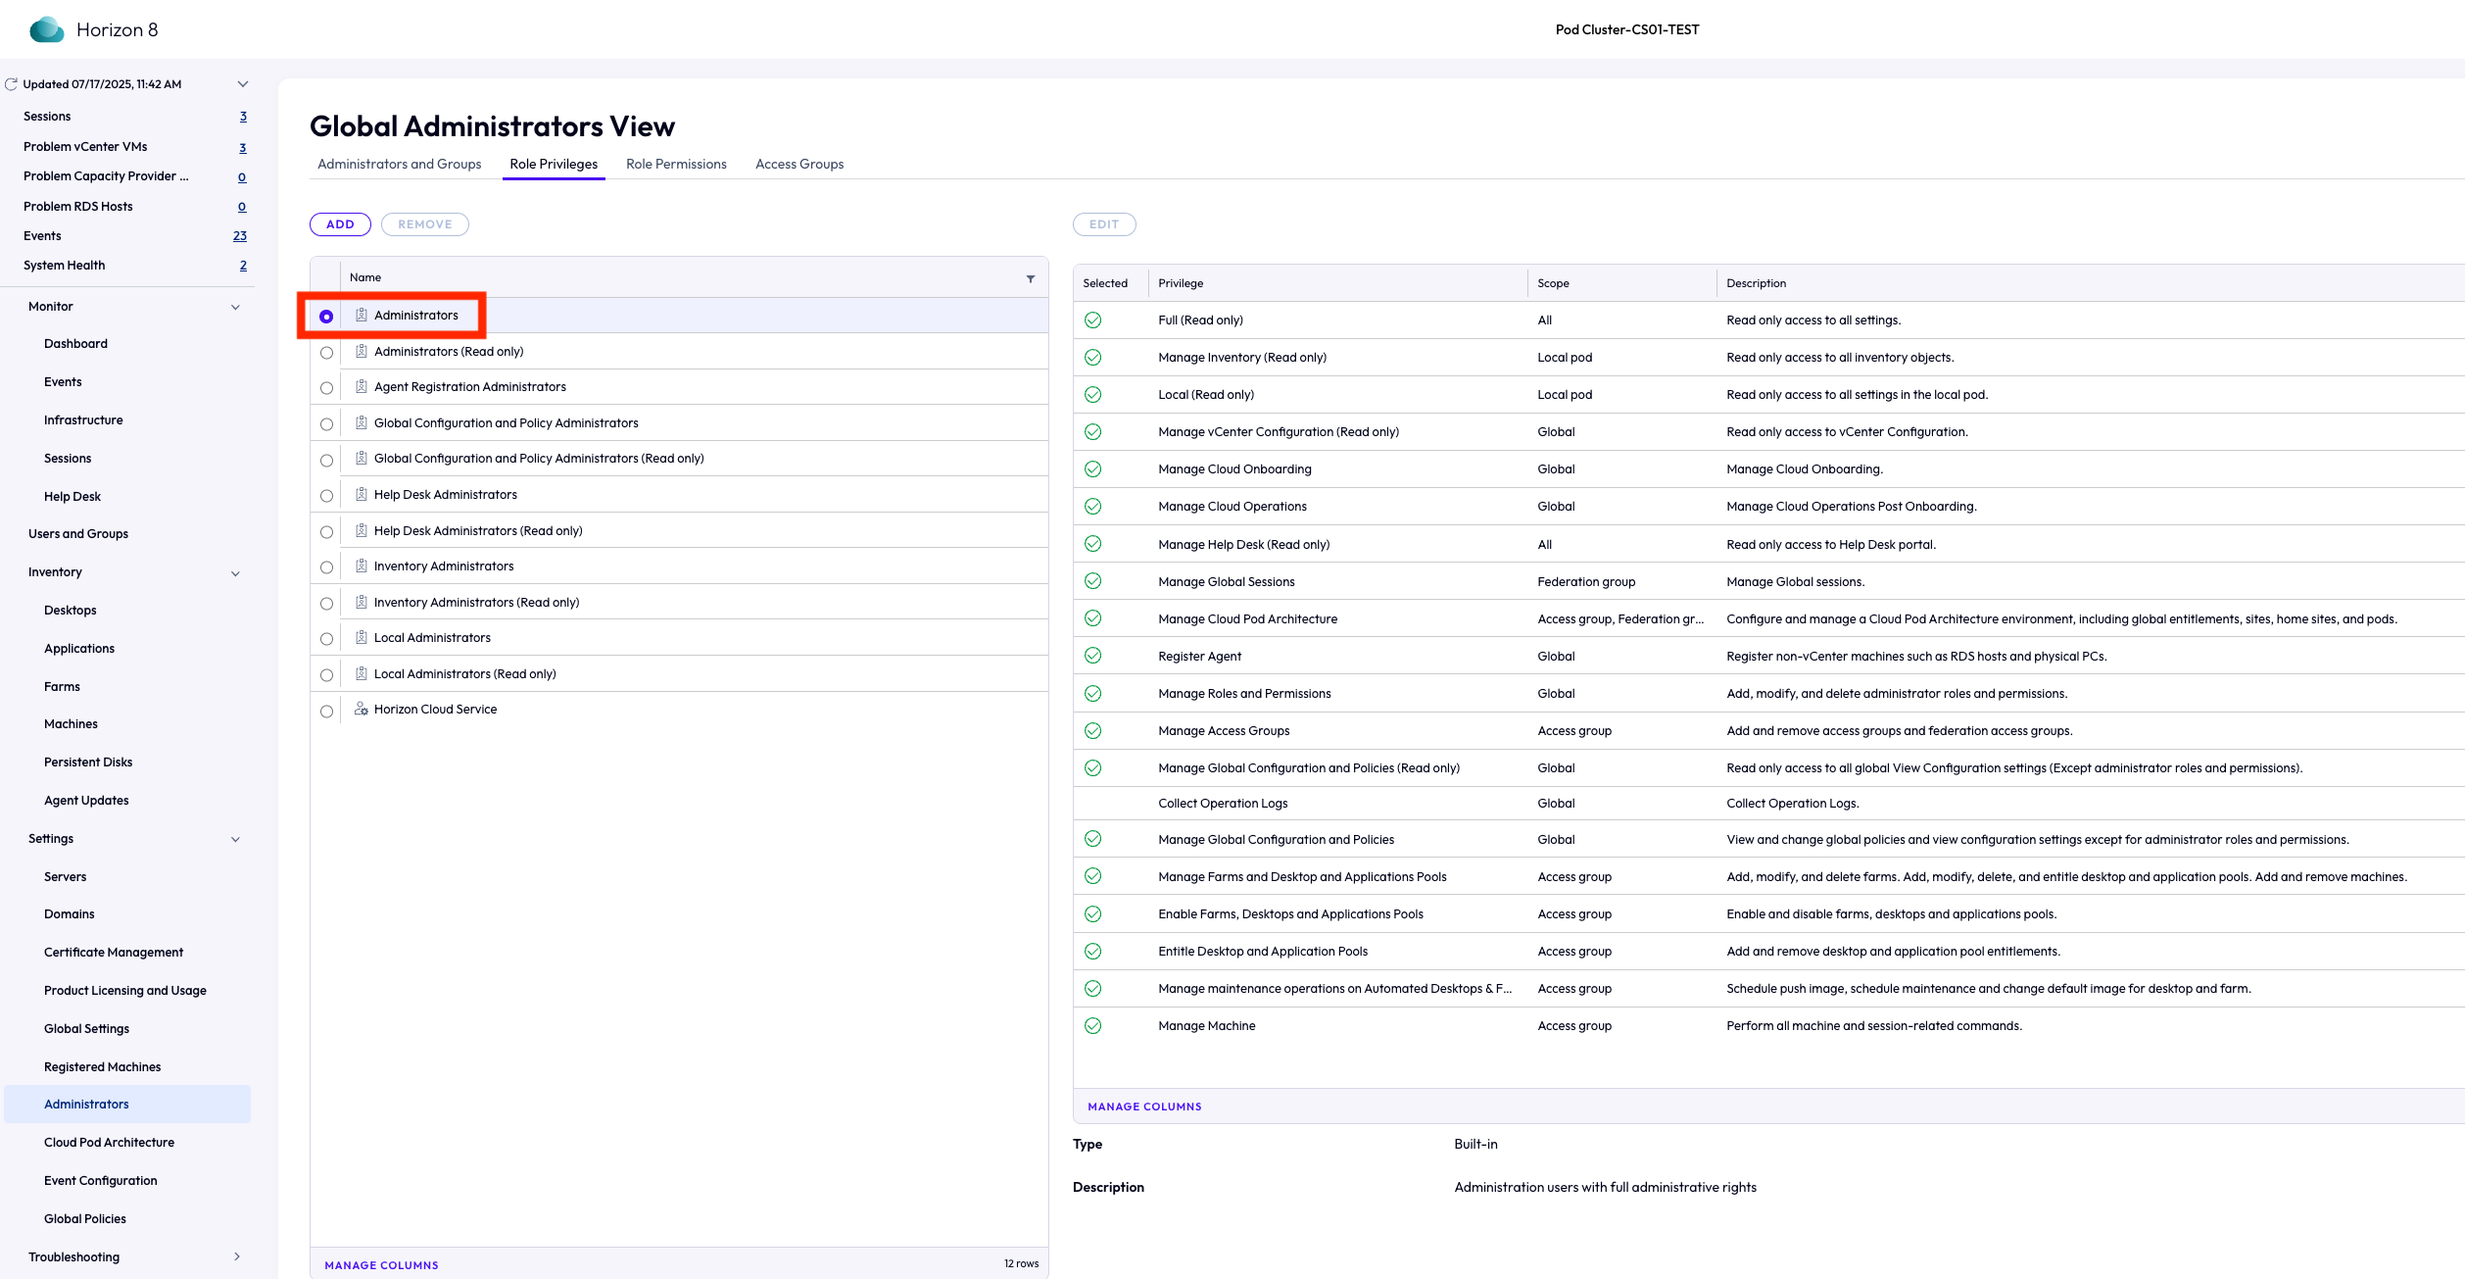2465x1279 pixels.
Task: Open the Events count link 23
Action: click(240, 236)
